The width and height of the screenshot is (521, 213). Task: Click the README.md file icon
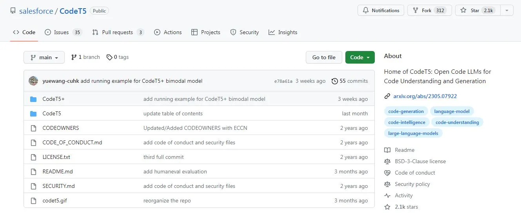point(33,172)
